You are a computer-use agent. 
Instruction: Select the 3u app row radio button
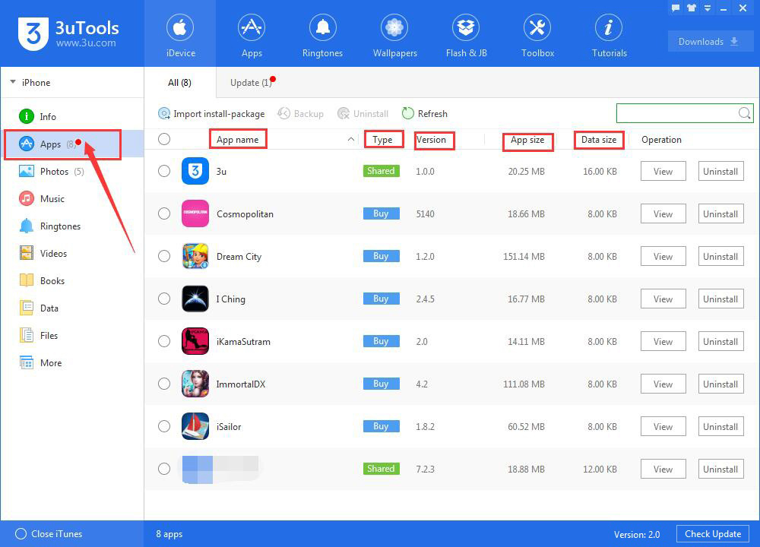click(164, 171)
